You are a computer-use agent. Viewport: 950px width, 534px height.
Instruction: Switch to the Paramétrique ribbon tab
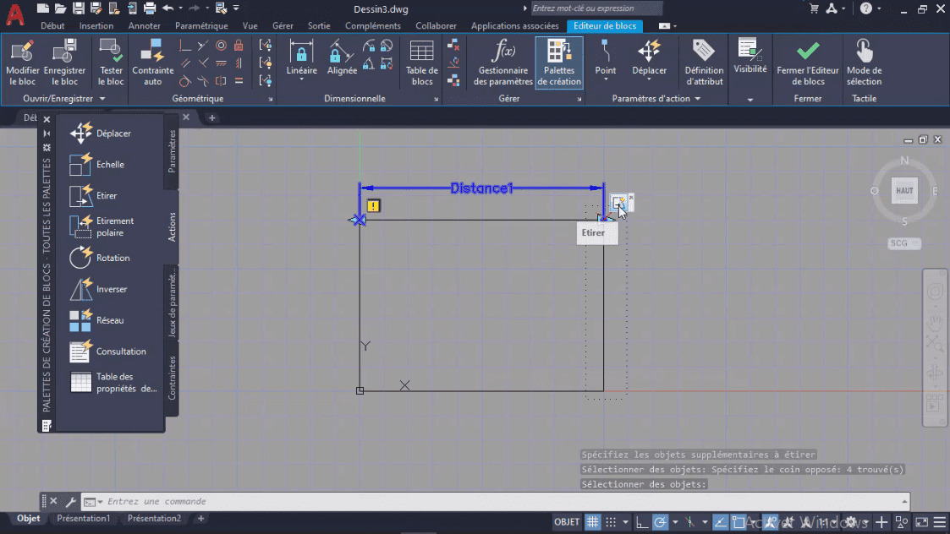point(201,25)
